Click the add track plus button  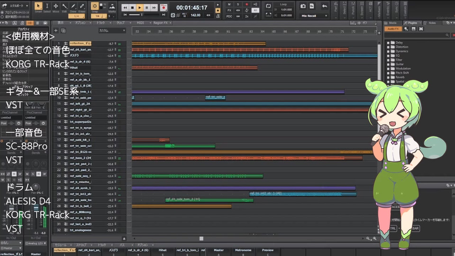[x=56, y=30]
